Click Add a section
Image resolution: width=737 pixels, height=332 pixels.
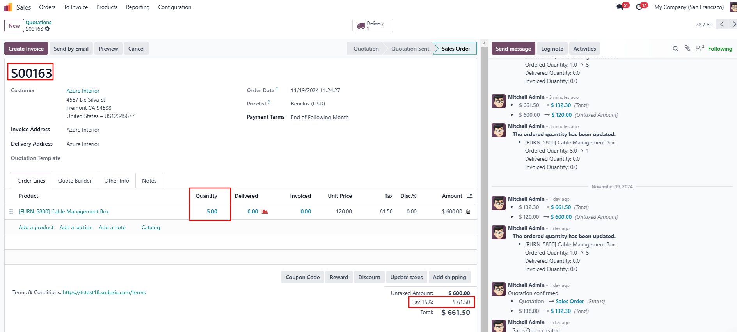76,227
